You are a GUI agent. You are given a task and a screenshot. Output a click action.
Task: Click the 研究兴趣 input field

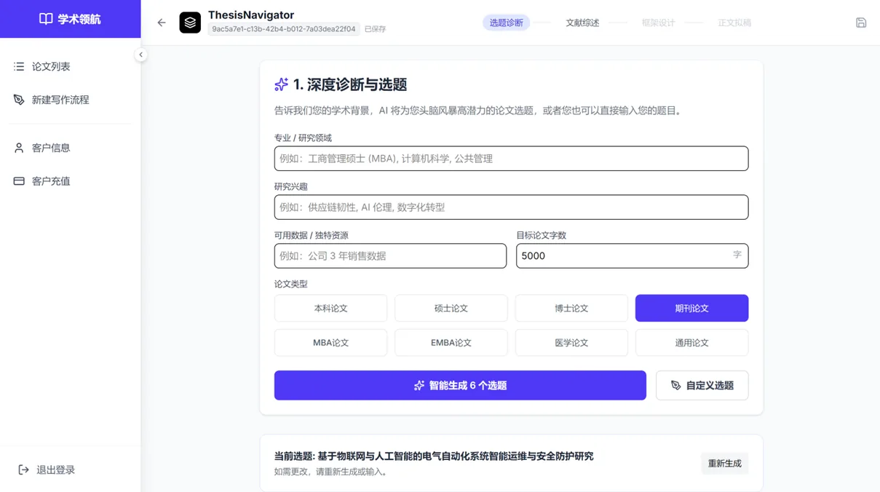pos(511,207)
